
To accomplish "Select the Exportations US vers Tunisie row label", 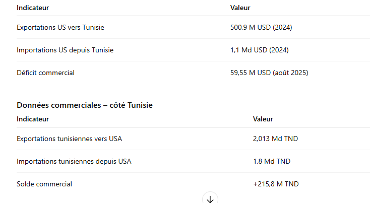I will tap(60, 27).
